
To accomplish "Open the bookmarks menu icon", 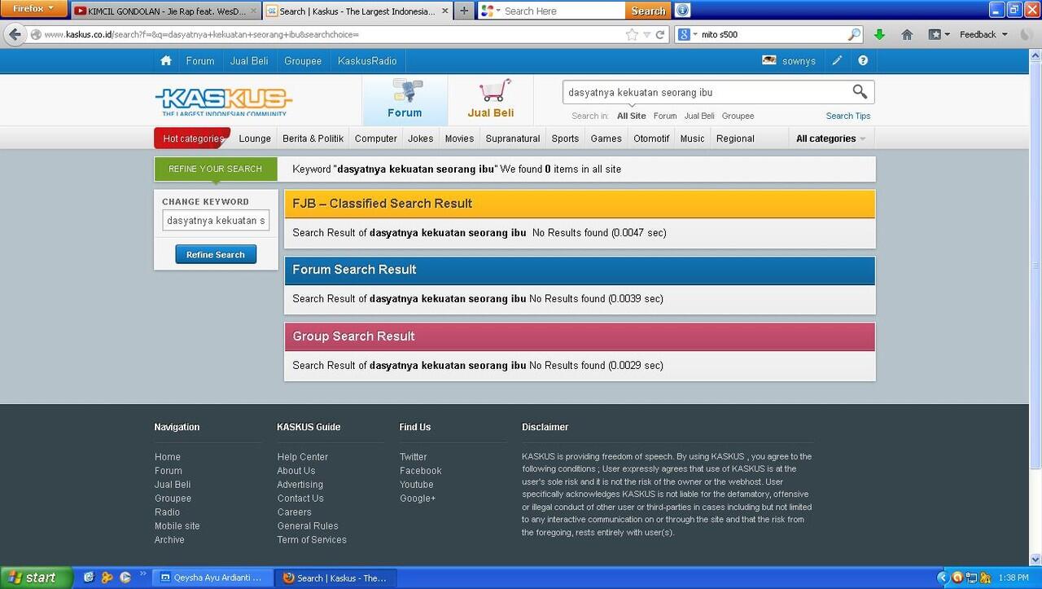I will [939, 34].
